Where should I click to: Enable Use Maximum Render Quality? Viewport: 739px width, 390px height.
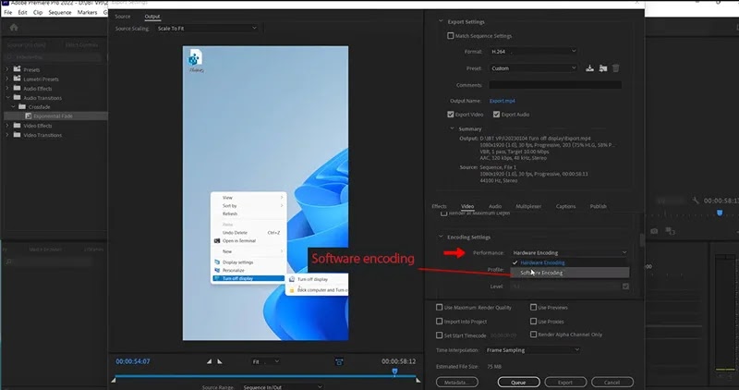pyautogui.click(x=440, y=308)
